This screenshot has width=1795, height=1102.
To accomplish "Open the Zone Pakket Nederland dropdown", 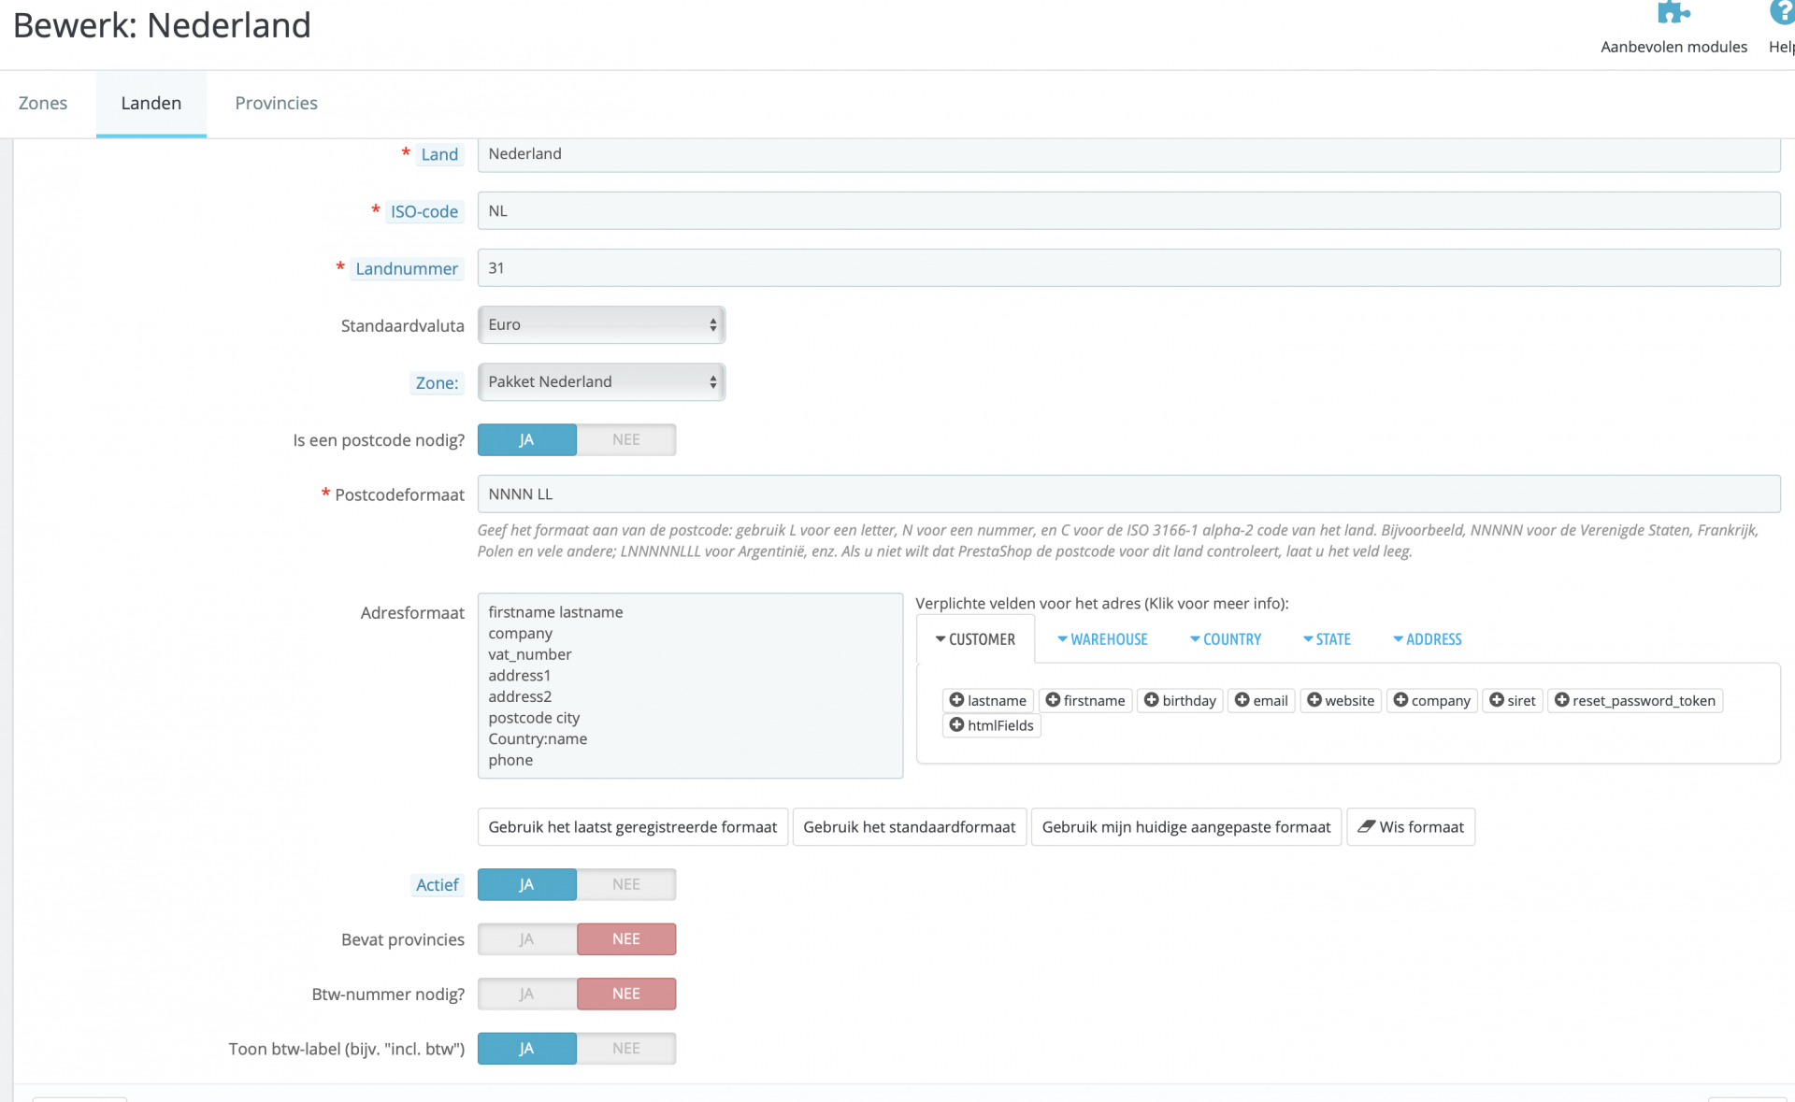I will (x=601, y=382).
